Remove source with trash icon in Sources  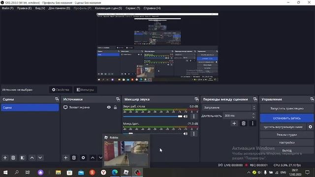tap(74, 158)
